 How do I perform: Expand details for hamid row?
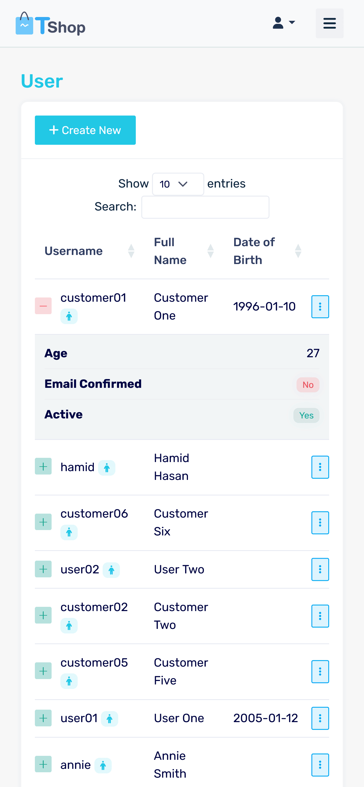[43, 467]
